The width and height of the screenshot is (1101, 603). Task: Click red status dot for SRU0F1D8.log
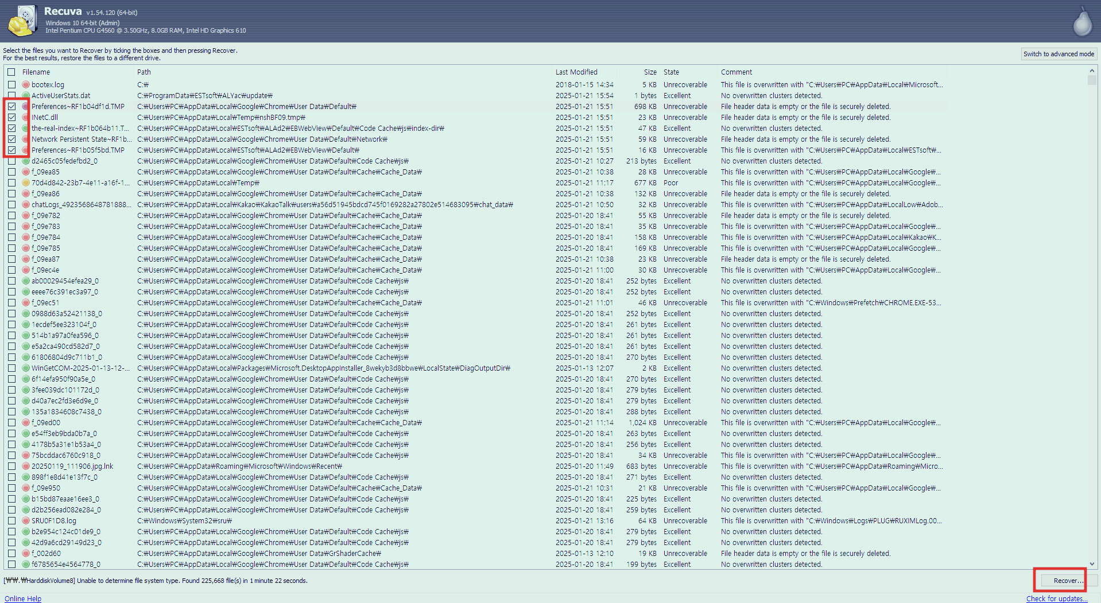click(x=26, y=521)
